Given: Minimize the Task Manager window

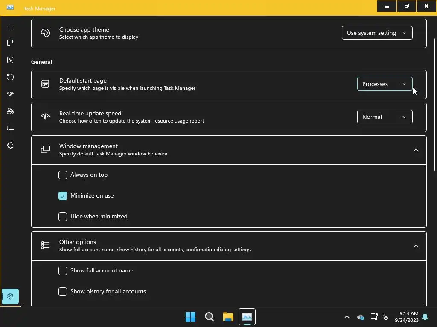Looking at the screenshot, I should (387, 6).
